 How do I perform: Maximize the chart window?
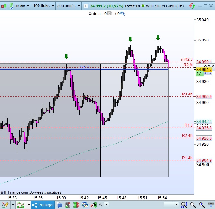coord(205,6)
